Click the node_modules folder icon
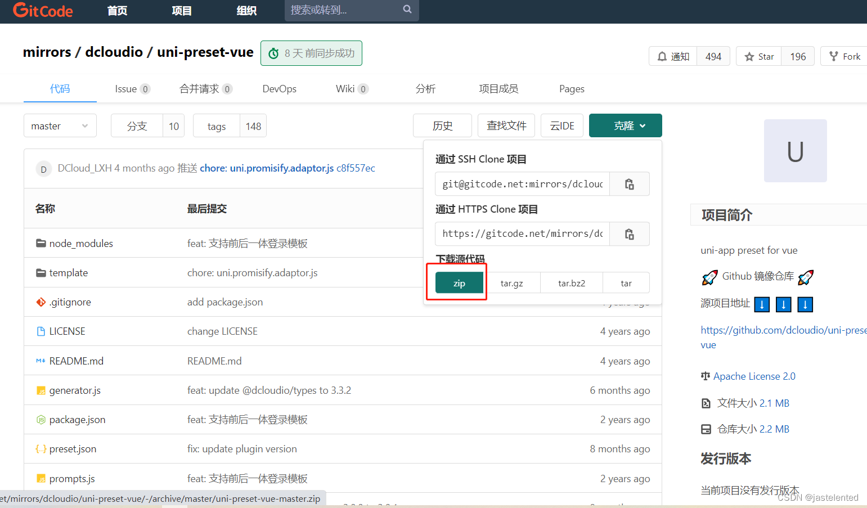867x508 pixels. (x=41, y=244)
